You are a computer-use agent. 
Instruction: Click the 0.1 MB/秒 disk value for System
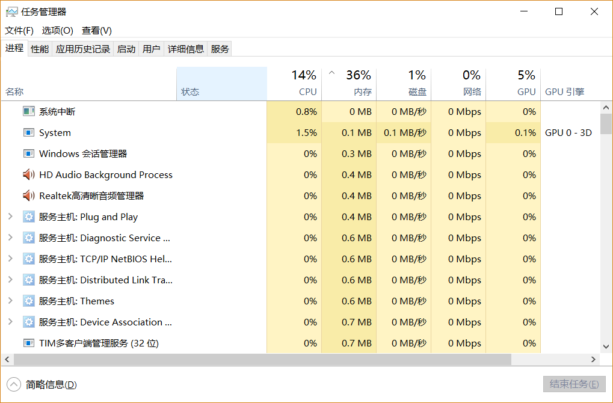pyautogui.click(x=405, y=132)
